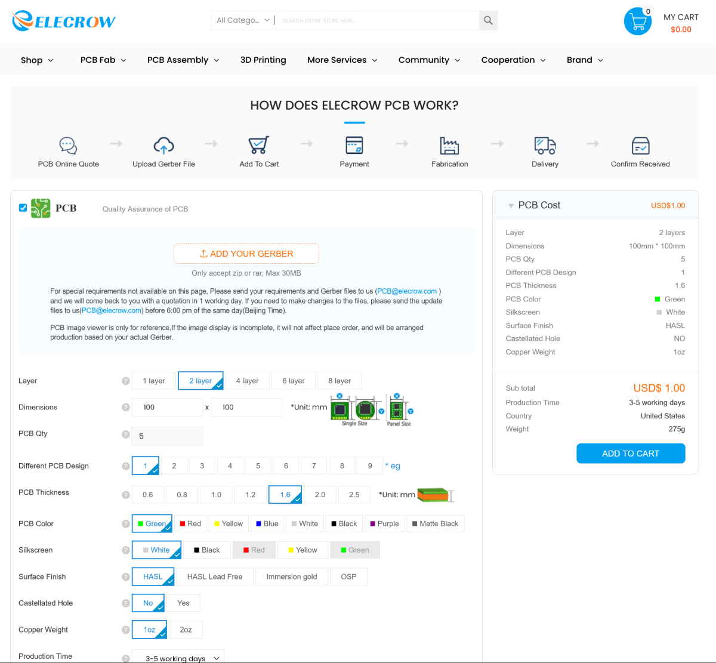This screenshot has height=663, width=716.
Task: Select Black silkscreen color
Action: 207,550
